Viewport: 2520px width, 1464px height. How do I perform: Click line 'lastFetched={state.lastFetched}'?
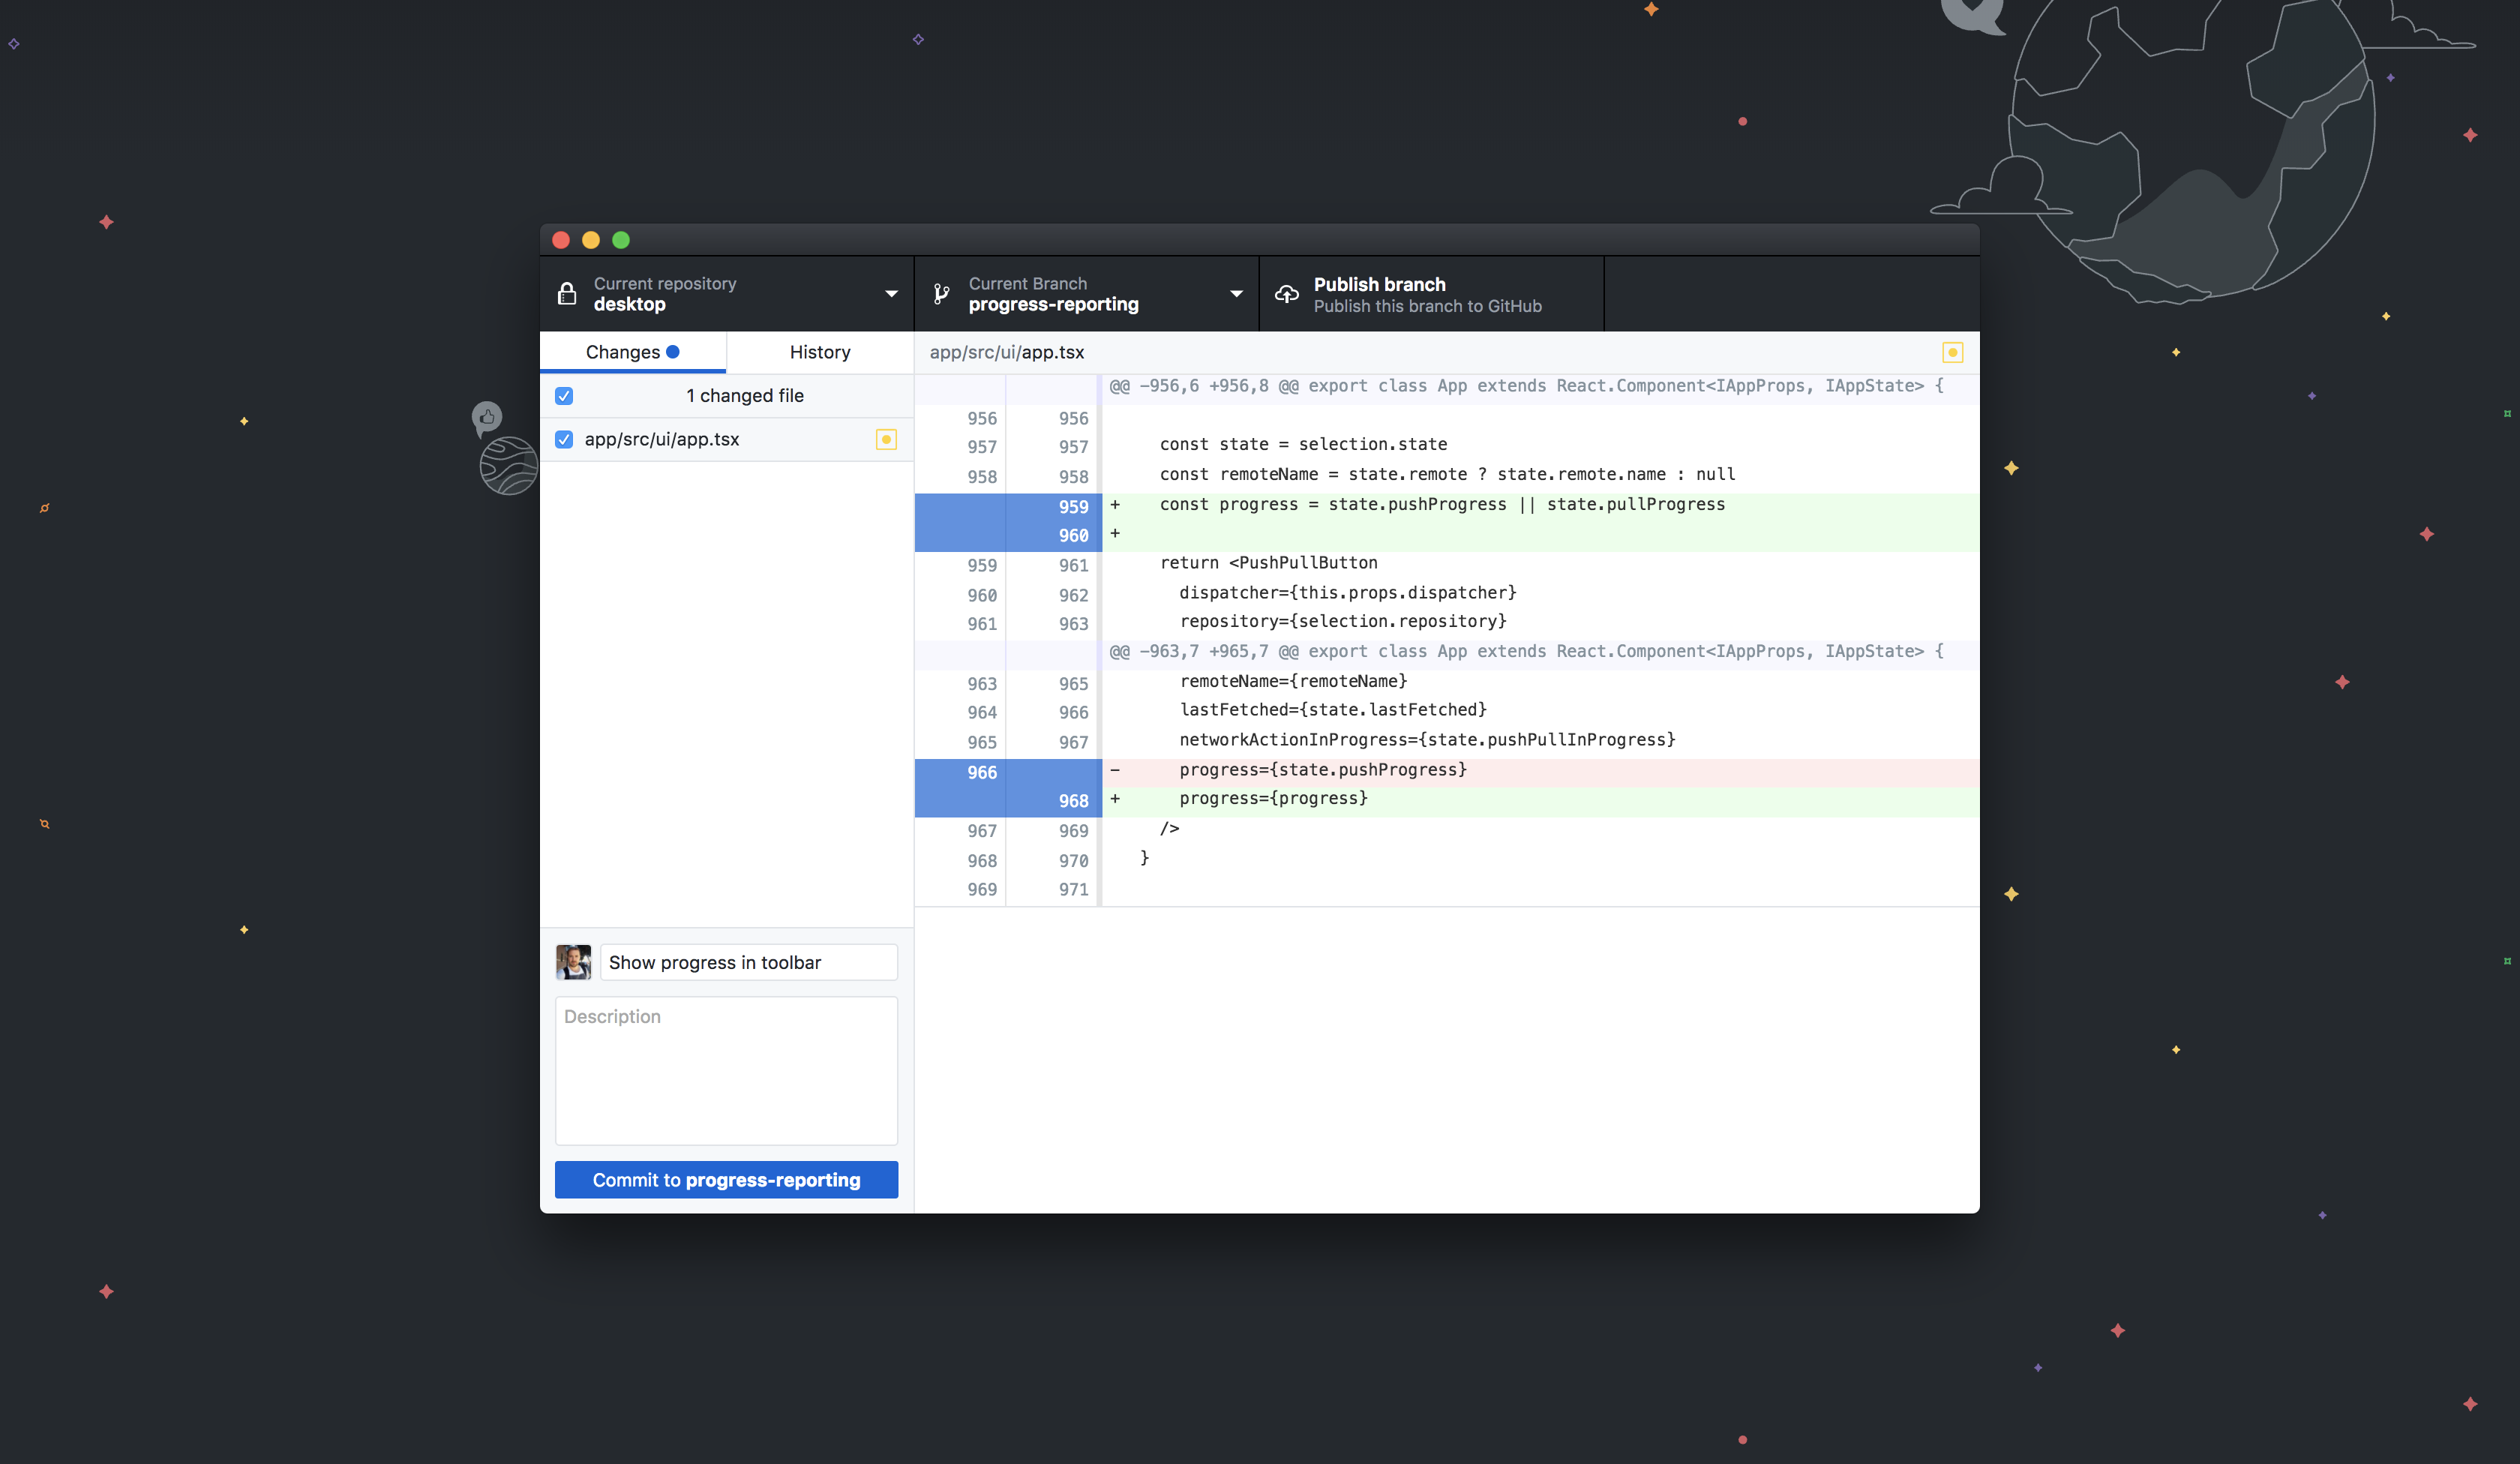pyautogui.click(x=1333, y=710)
